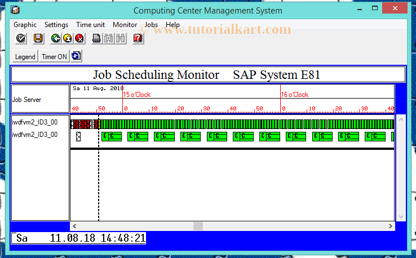The width and height of the screenshot is (416, 258).
Task: Select the 15 o'Clock timeline marker
Action: tap(137, 95)
